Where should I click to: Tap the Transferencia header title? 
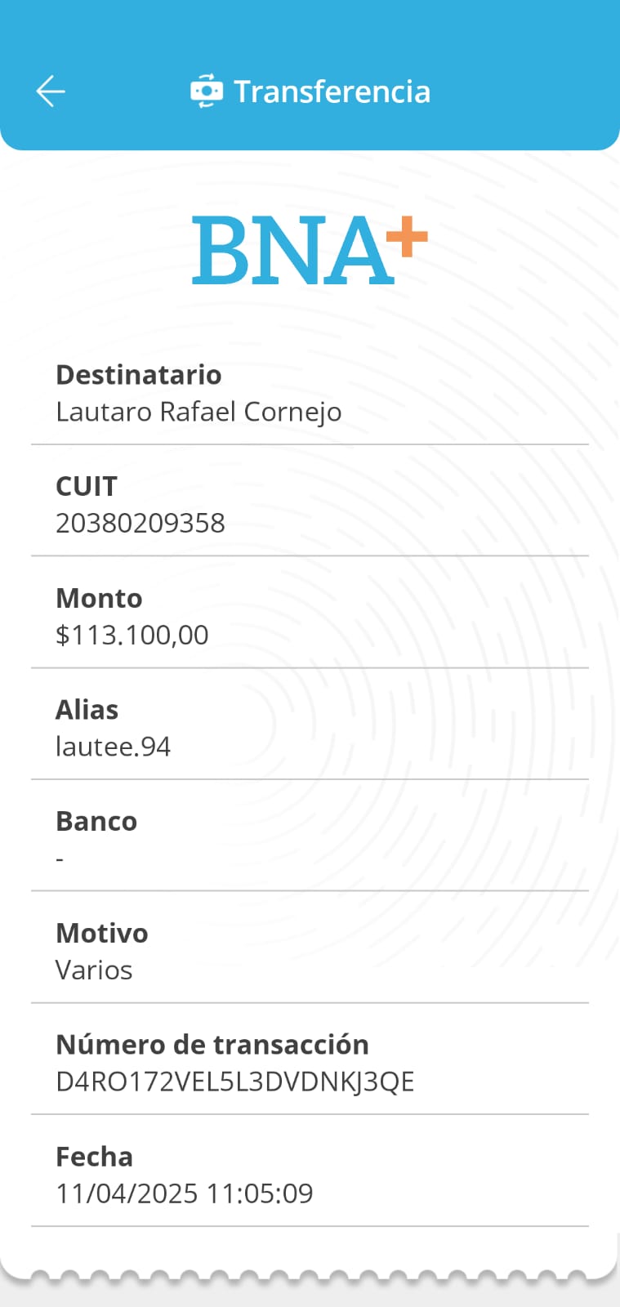click(x=332, y=91)
